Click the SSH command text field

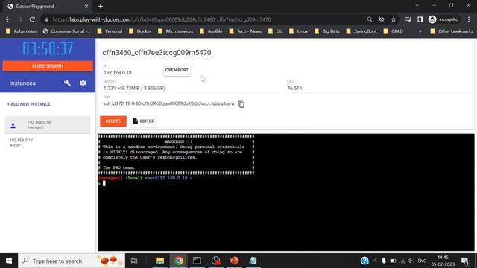point(169,104)
